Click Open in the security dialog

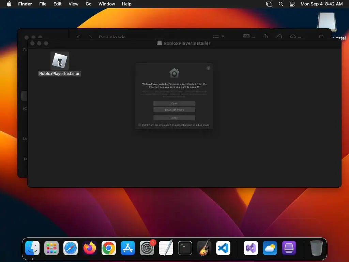tap(174, 103)
